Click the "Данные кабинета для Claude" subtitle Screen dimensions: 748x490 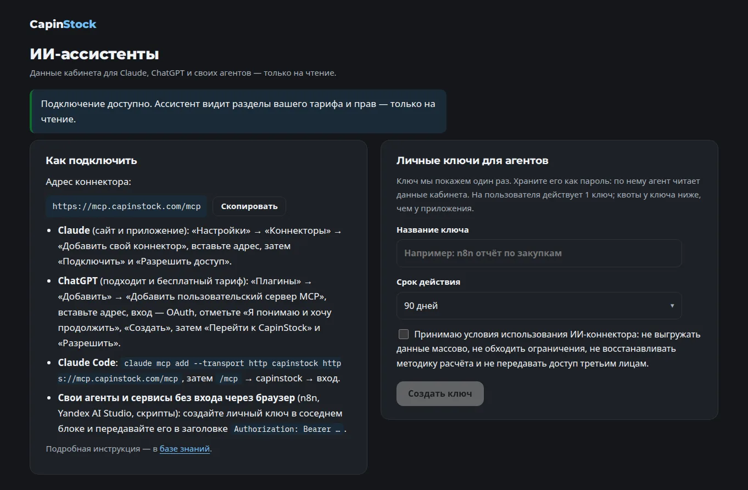183,73
